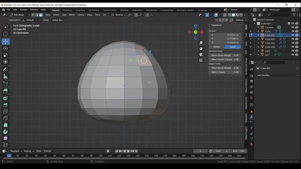Select the Loop Cut tool

[5, 112]
